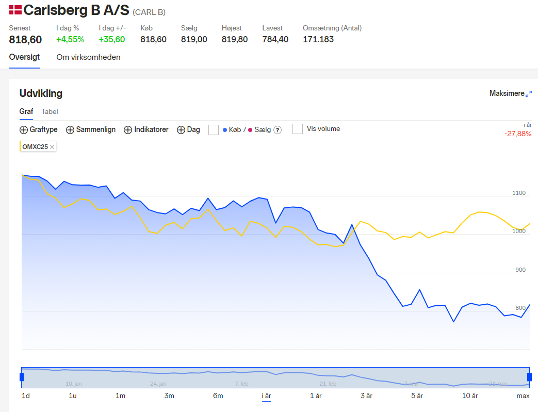Viewport: 538px width, 412px height.
Task: Remove the OMXC25 comparison tag
Action: pyautogui.click(x=52, y=147)
